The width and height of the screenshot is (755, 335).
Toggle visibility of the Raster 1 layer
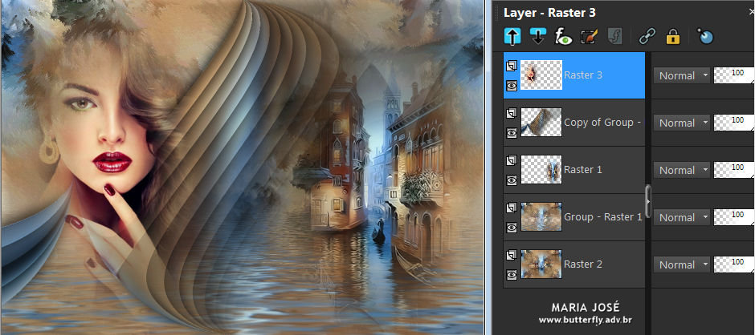point(512,180)
